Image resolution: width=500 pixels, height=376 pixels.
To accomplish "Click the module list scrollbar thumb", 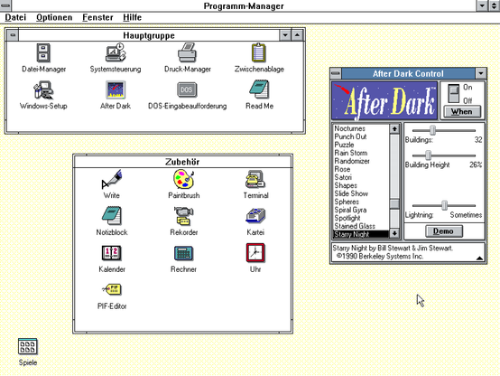I will (394, 204).
